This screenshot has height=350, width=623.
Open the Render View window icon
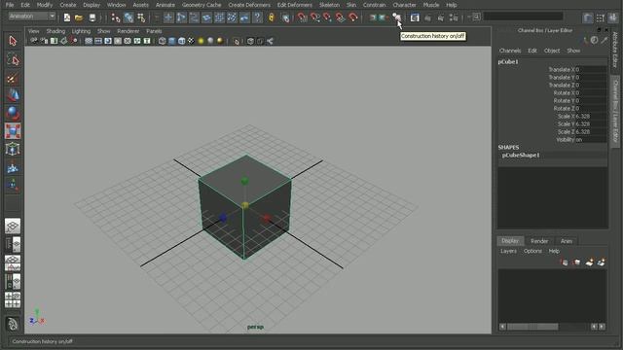(415, 17)
